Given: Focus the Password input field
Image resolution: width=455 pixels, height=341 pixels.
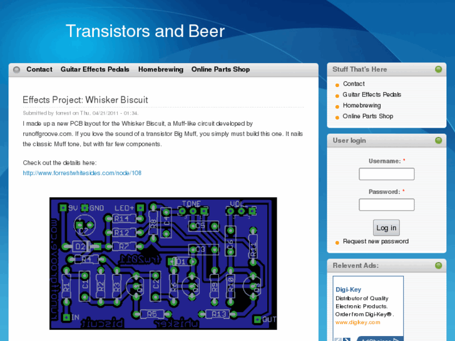Looking at the screenshot, I should tap(387, 205).
